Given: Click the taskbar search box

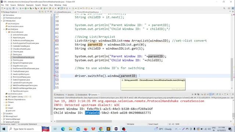Looking at the screenshot, I should 25,129.
